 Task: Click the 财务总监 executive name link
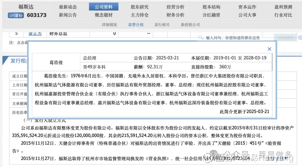pyautogui.click(x=35, y=34)
